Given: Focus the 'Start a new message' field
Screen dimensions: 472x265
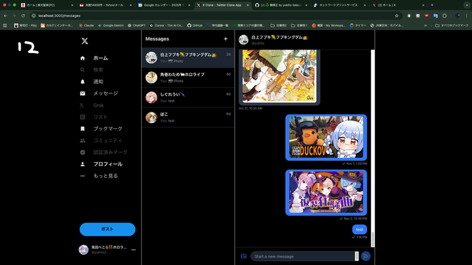Looking at the screenshot, I should click(302, 256).
